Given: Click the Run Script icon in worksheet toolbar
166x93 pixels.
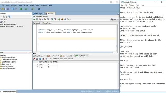Looking at the screenshot, I should [37, 19].
